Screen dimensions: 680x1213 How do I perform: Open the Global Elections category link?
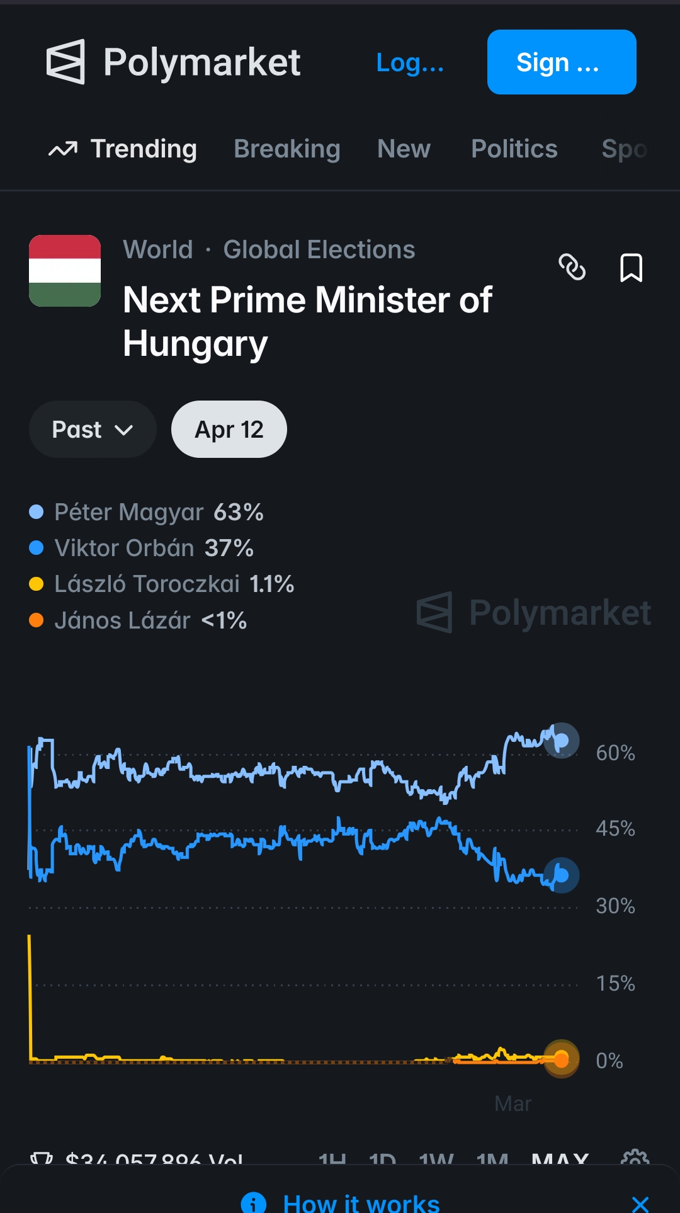click(319, 249)
